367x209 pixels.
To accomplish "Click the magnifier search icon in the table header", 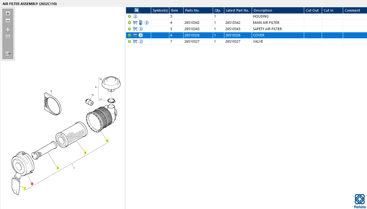I will pos(137,10).
